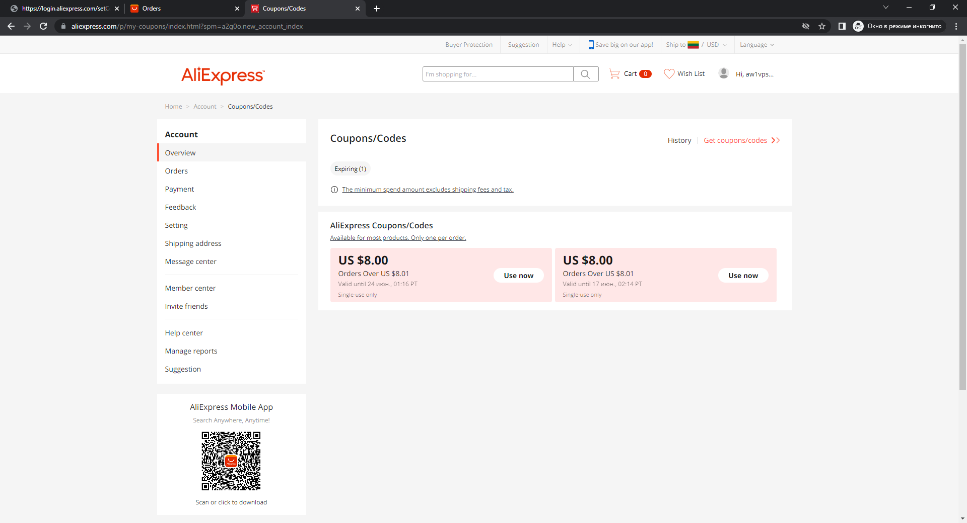The height and width of the screenshot is (523, 967).
Task: Focus the I'm shopping for search field
Action: (x=498, y=74)
